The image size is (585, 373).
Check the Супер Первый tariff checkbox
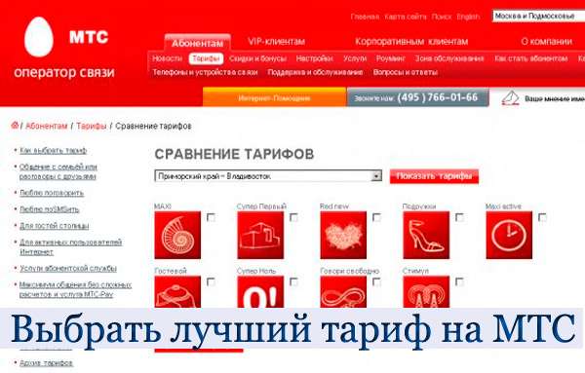tap(294, 217)
